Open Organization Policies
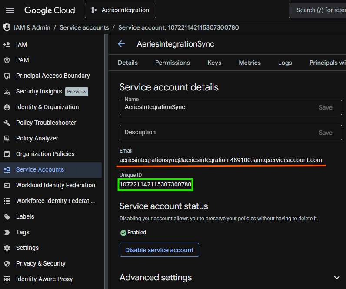 click(x=45, y=154)
